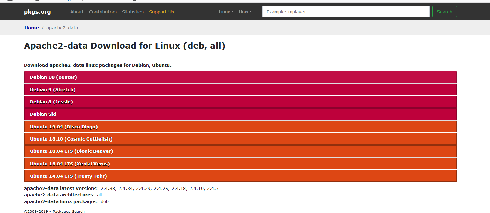This screenshot has height=213, width=490.
Task: Go to Contributors page
Action: tap(103, 12)
